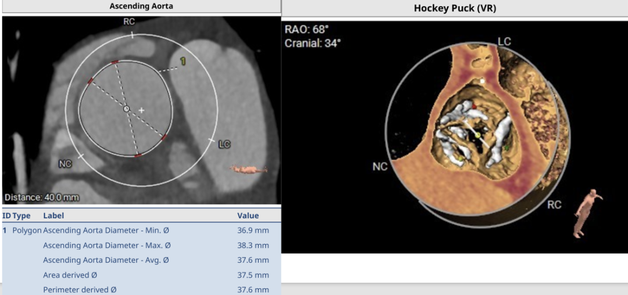Viewport: 628px width, 295px height.
Task: Click the ID column header
Action: point(6,216)
